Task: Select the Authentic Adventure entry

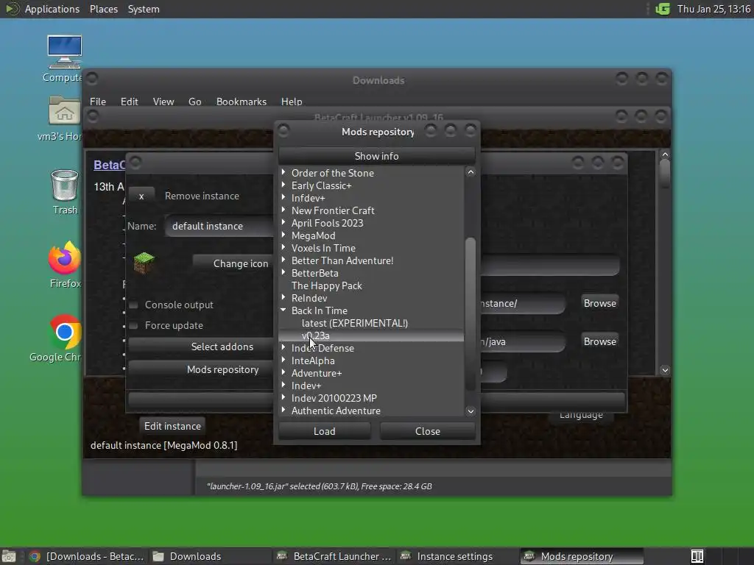Action: [x=336, y=411]
